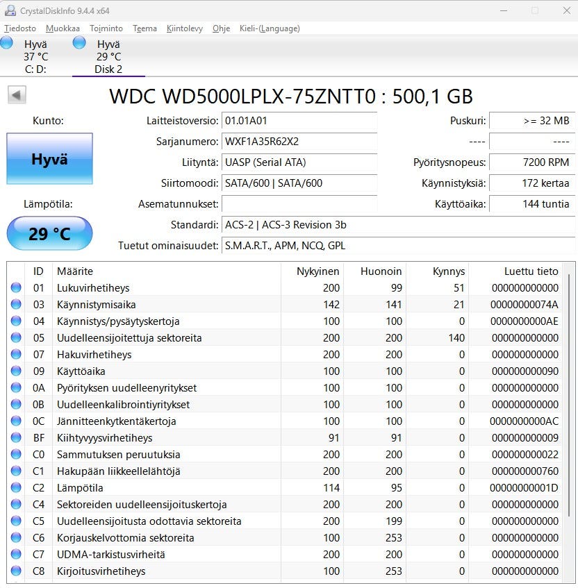Click the status icon for 0A Pyörityksen uudelleenyritykset
The image size is (578, 588).
[x=16, y=387]
